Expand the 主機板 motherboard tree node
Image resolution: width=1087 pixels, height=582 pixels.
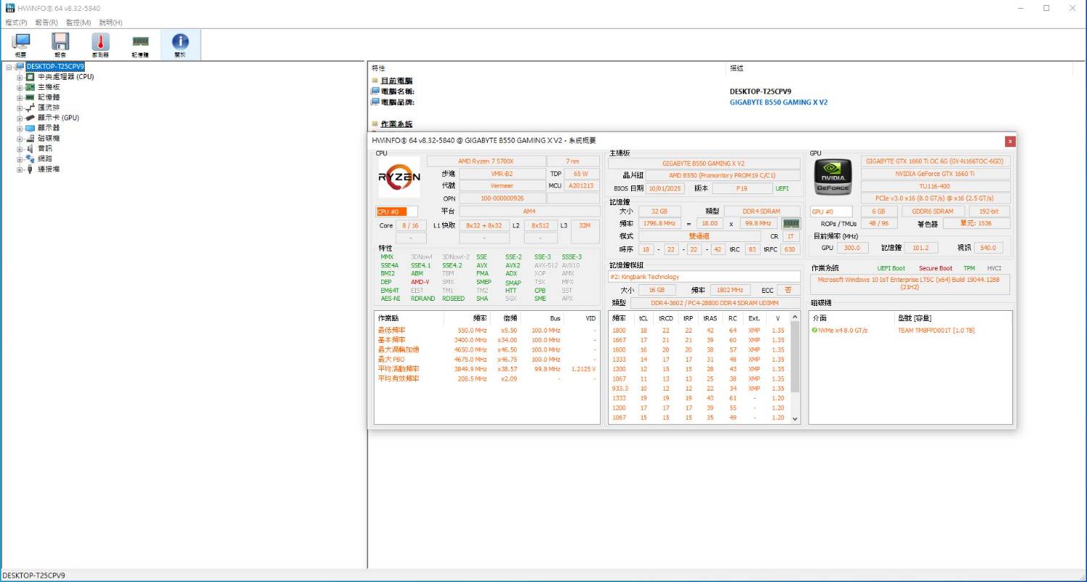20,87
